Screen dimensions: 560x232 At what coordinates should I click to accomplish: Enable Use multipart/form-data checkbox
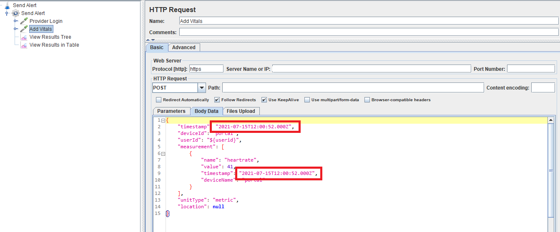307,100
